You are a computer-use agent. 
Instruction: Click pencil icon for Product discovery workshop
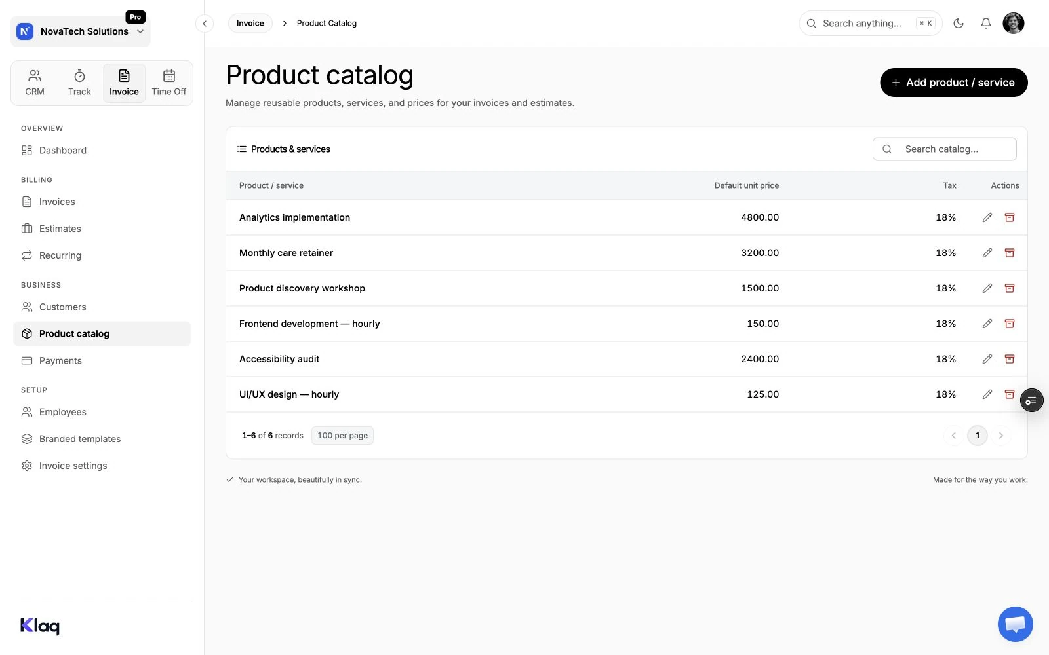tap(987, 288)
